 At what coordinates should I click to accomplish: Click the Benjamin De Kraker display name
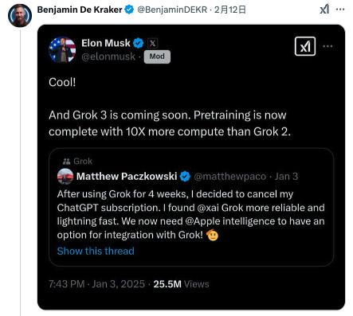80,10
